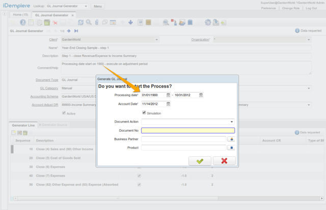Toggle the Active checkbox

[x=64, y=113]
